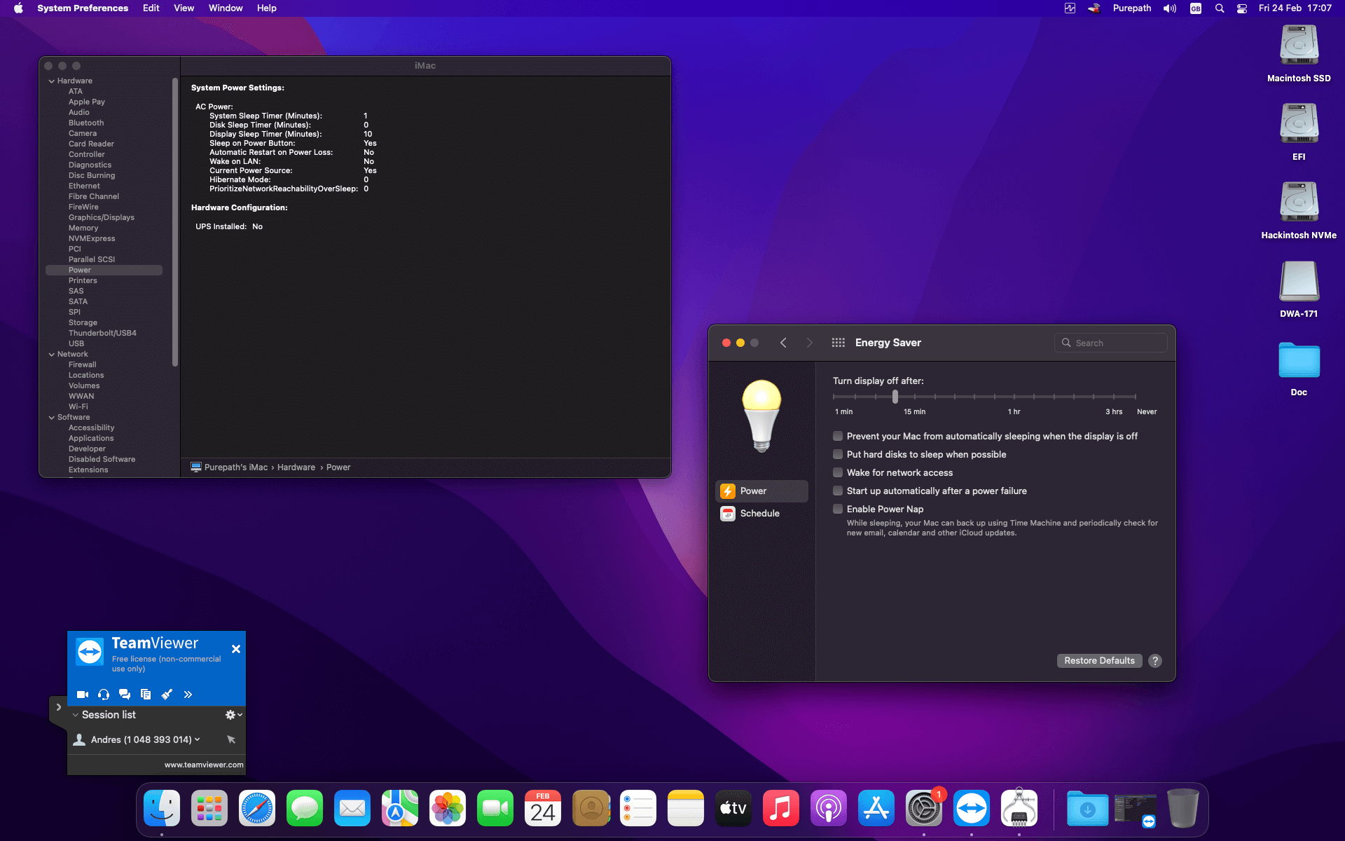Enable the Wake for network access checkbox
The height and width of the screenshot is (841, 1345).
click(x=838, y=473)
